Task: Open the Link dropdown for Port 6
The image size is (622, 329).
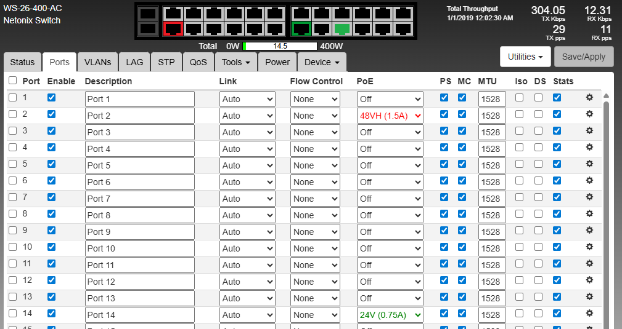Action: click(247, 182)
